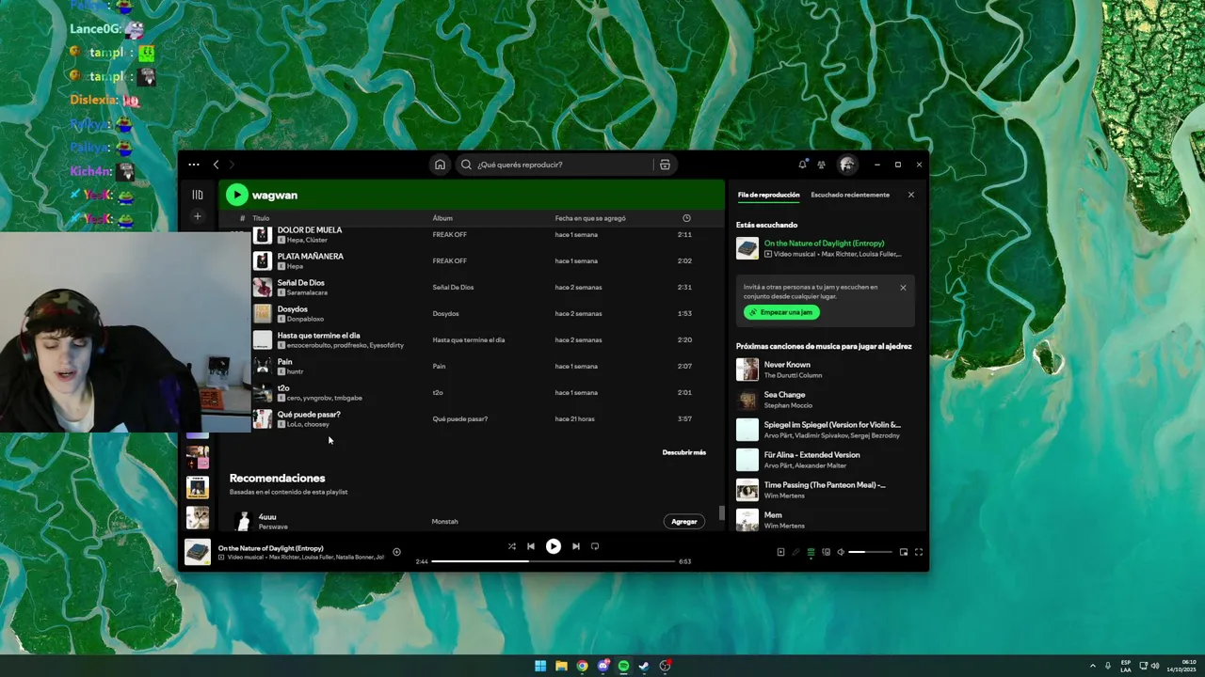This screenshot has width=1205, height=677.
Task: Open connect to a device icon
Action: tap(826, 552)
